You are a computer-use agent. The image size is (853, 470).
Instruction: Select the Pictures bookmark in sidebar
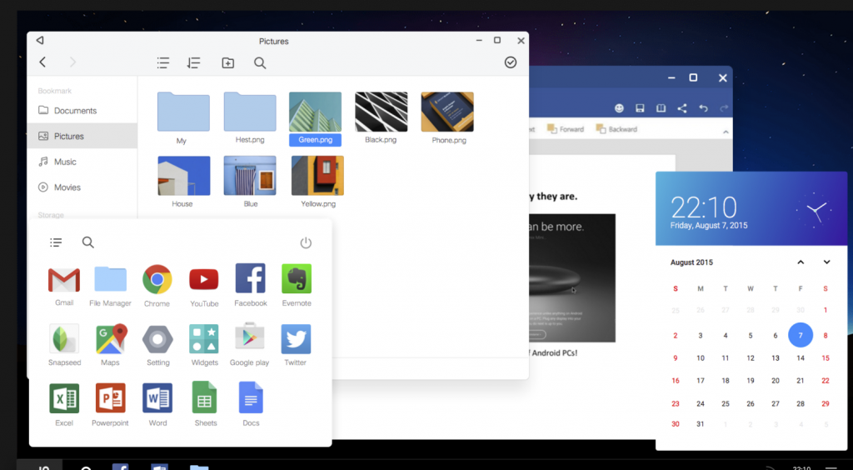click(82, 136)
